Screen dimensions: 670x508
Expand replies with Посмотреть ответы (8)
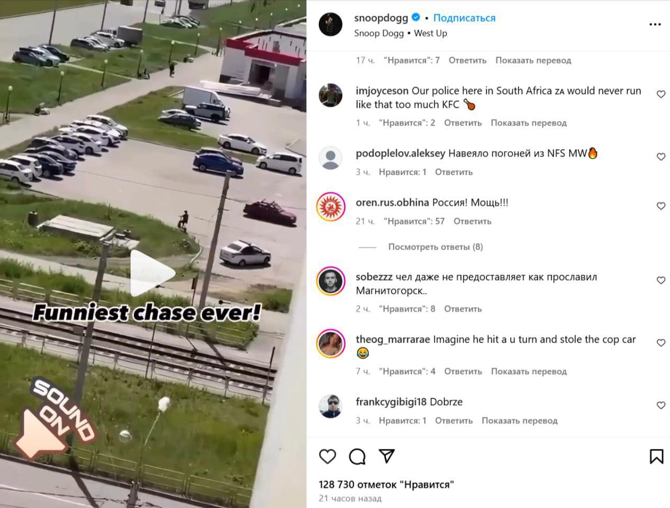(435, 247)
